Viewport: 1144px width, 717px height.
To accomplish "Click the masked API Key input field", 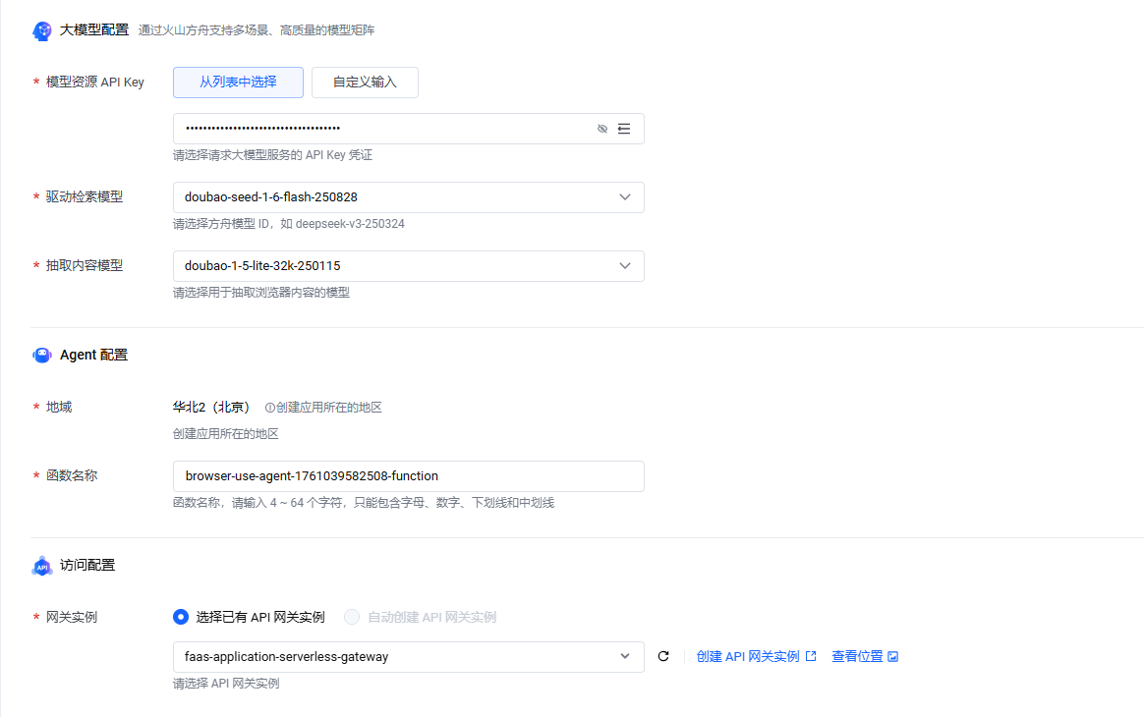I will tap(383, 129).
